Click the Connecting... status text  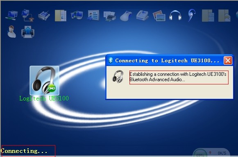pos(24,151)
